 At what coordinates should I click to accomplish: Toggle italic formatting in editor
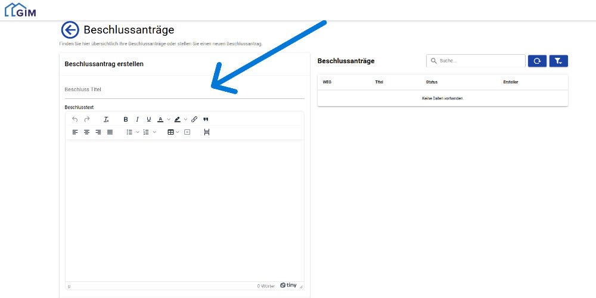point(137,119)
